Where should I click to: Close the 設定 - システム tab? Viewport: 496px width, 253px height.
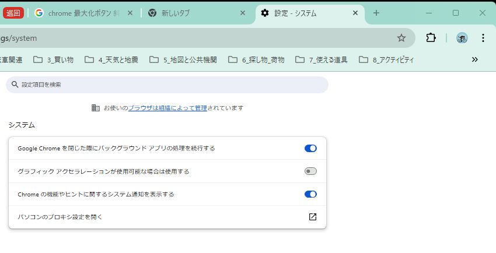[354, 13]
